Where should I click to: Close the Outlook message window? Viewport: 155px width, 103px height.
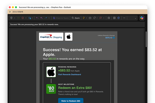click(x=10, y=7)
